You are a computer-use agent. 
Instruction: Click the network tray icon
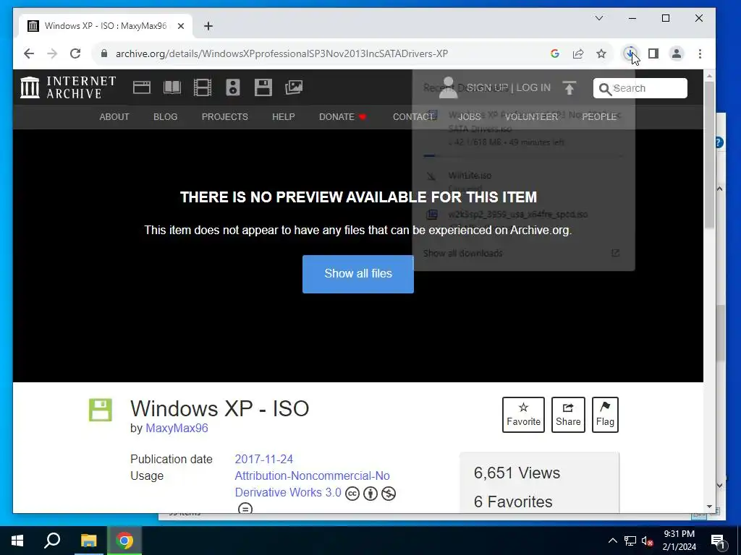coord(630,541)
